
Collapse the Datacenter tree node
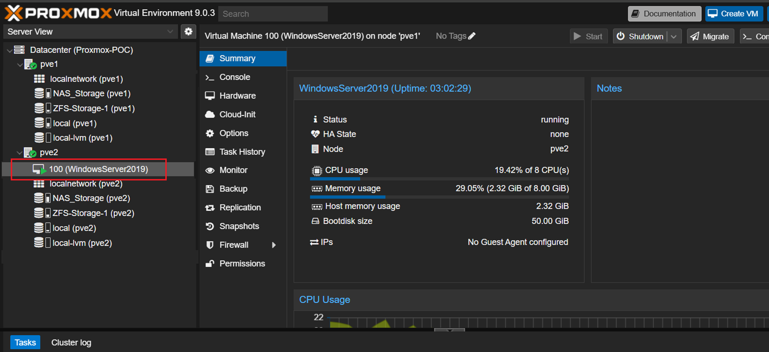(x=9, y=50)
